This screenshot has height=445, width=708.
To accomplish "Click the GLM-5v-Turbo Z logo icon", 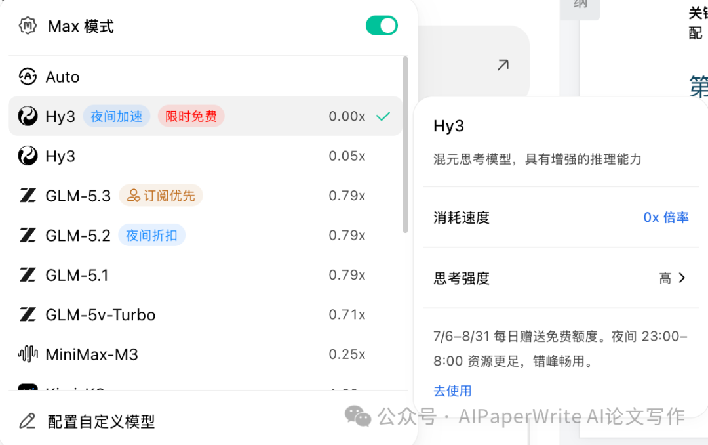I will coord(28,314).
